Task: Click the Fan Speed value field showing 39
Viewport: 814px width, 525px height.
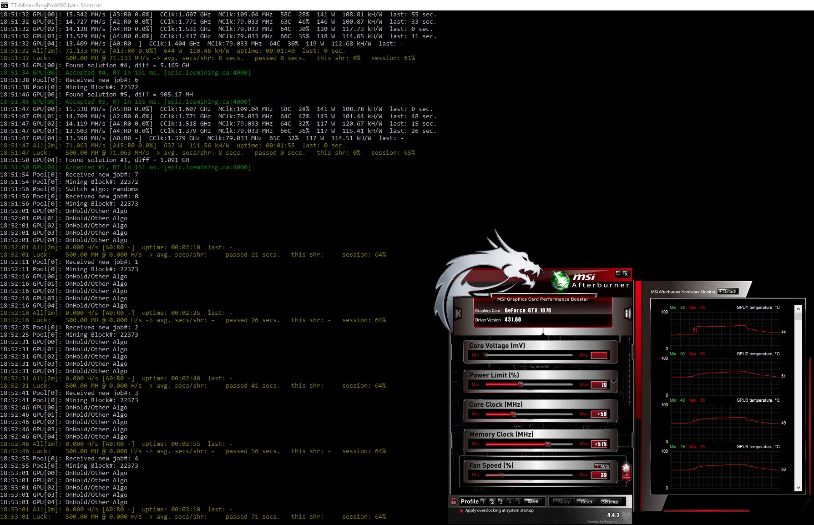Action: point(599,475)
